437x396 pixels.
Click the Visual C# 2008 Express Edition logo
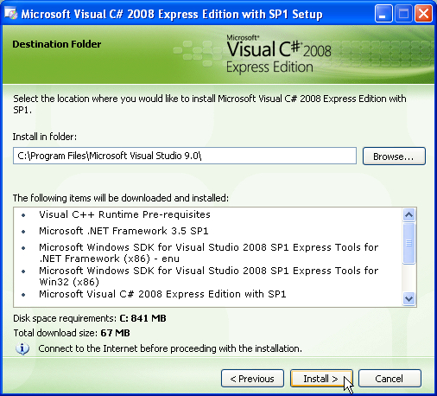pos(279,54)
